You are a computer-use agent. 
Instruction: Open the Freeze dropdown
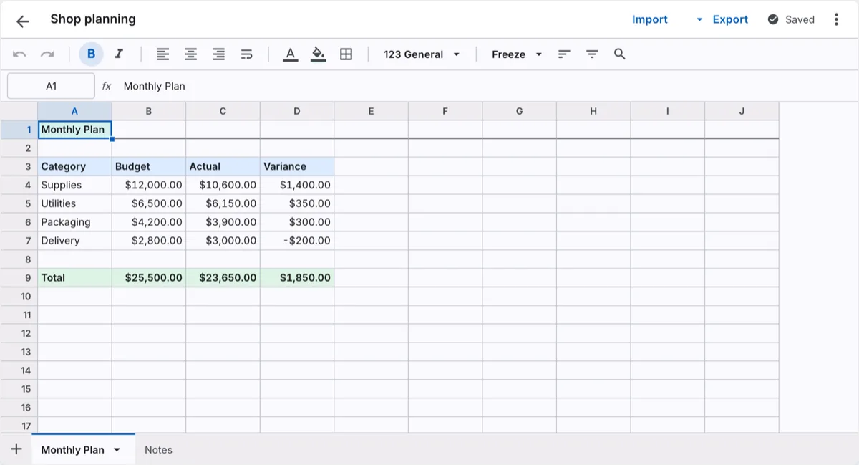click(x=517, y=54)
